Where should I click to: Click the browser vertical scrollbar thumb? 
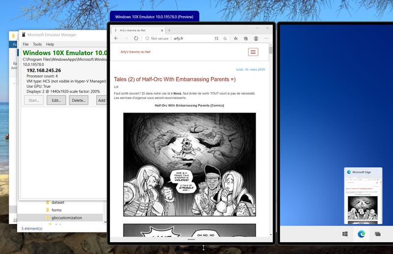(x=271, y=50)
